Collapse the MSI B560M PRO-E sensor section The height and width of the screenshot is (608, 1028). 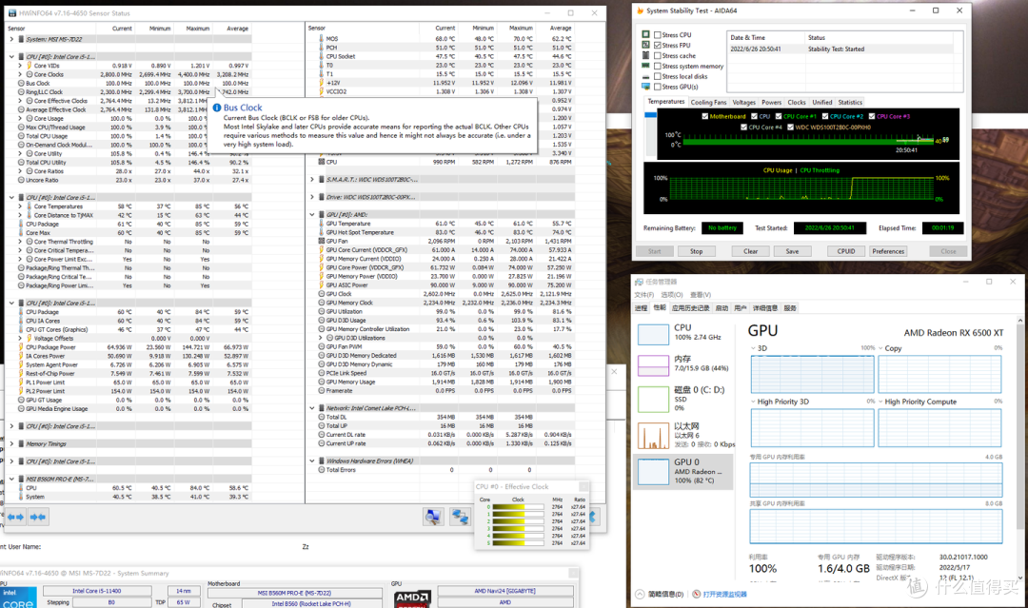click(11, 479)
